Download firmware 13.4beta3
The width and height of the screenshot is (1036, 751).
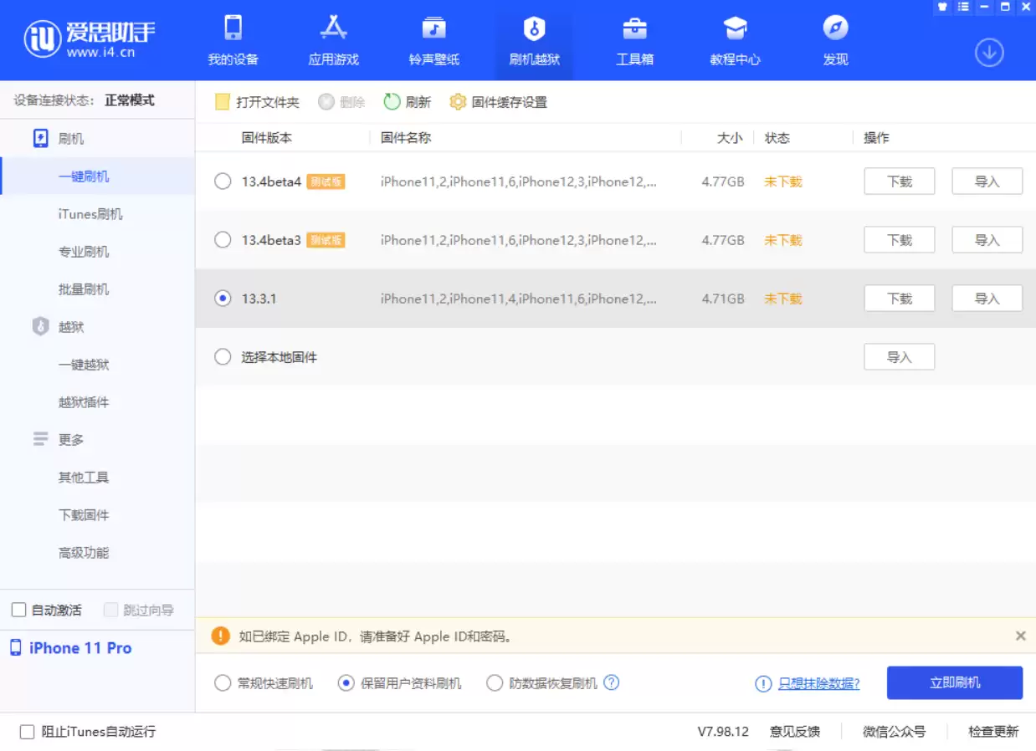pos(900,240)
